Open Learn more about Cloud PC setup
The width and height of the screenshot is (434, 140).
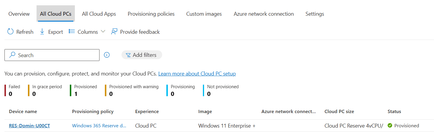[x=197, y=74]
